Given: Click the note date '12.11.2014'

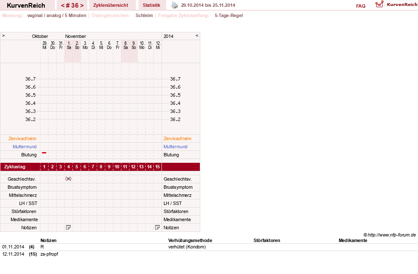Looking at the screenshot, I should point(13,254).
